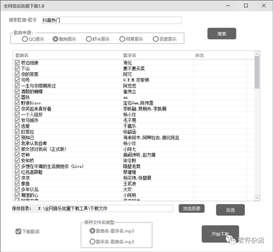
Task: Uncheck 你笑起来真好看
Action: click(x=17, y=108)
